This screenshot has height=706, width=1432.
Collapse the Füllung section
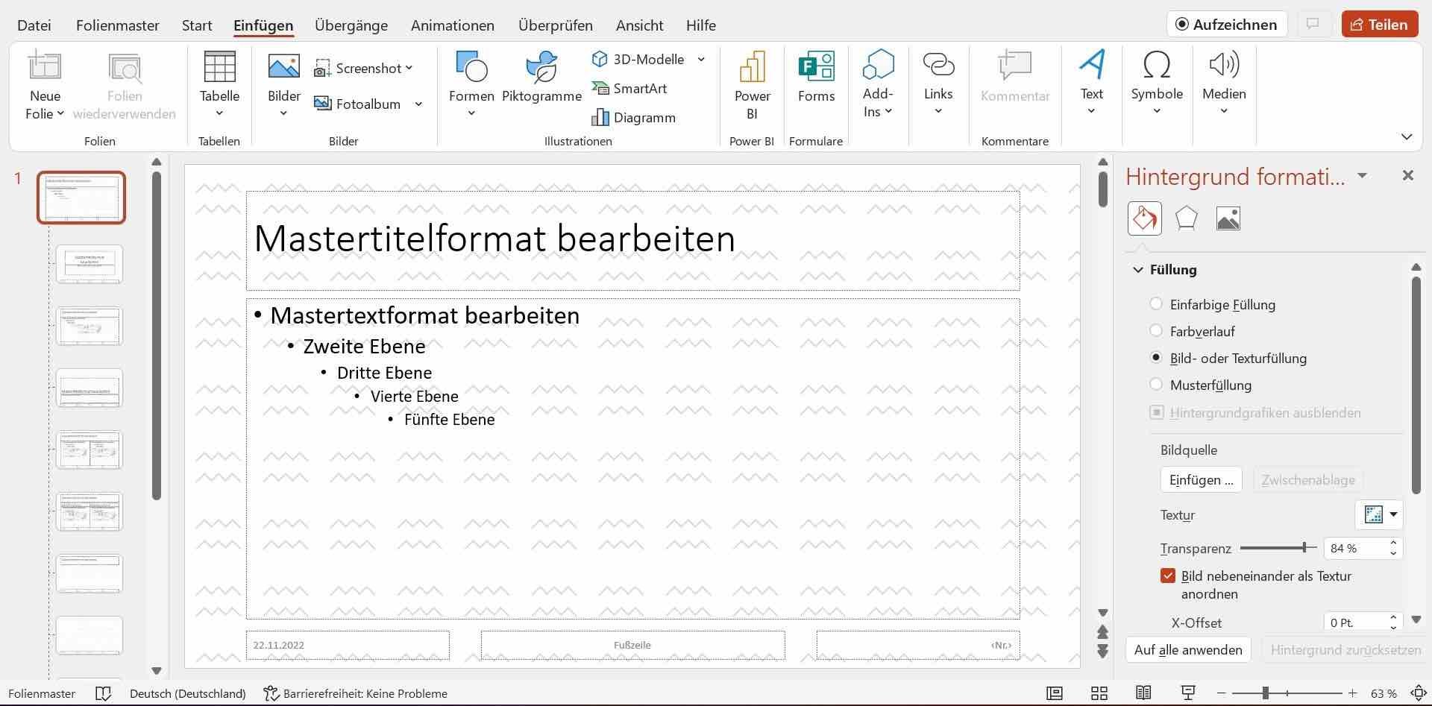pos(1137,270)
